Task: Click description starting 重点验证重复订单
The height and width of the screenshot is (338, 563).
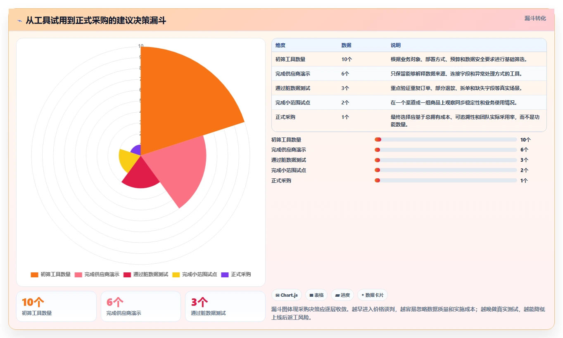Action: [x=456, y=88]
